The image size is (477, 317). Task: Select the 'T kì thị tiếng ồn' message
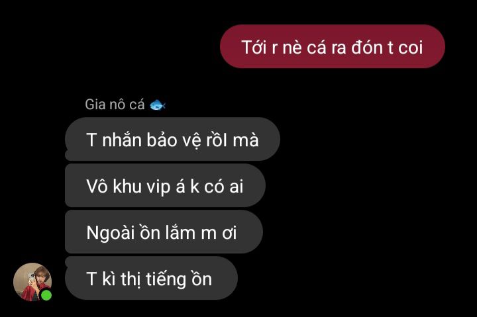click(151, 278)
